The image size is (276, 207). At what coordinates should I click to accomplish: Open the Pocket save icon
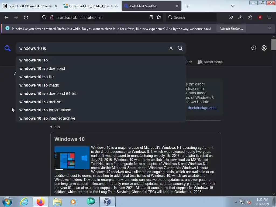(231, 17)
